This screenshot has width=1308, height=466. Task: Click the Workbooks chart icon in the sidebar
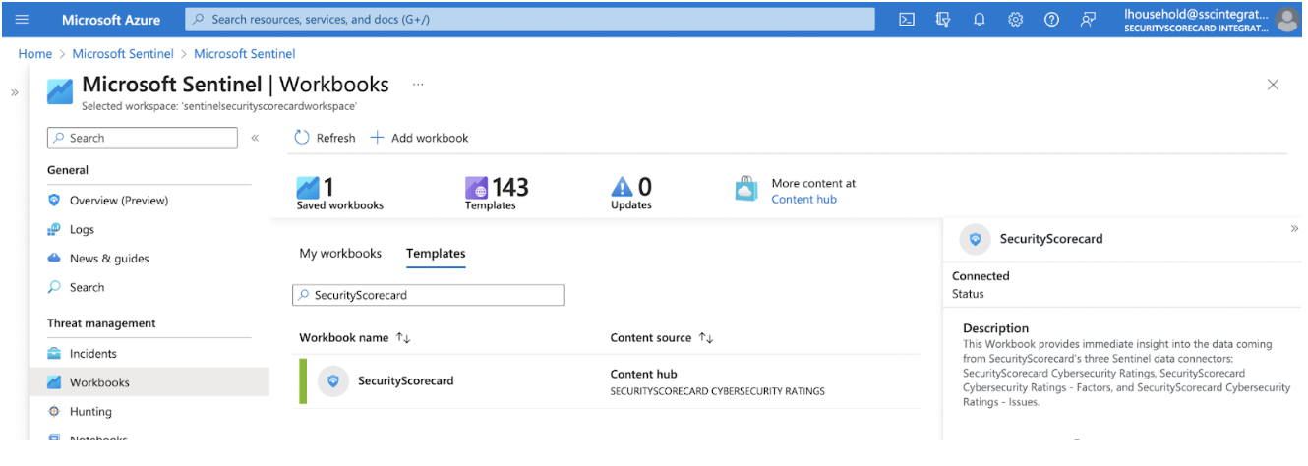[54, 382]
